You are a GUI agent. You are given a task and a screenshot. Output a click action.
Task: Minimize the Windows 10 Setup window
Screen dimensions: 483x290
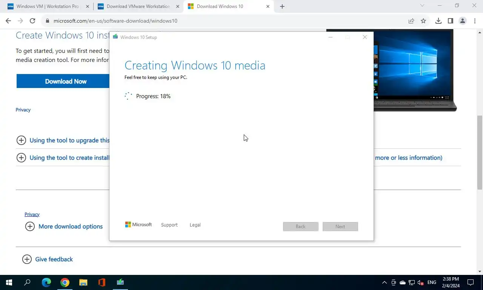click(331, 37)
